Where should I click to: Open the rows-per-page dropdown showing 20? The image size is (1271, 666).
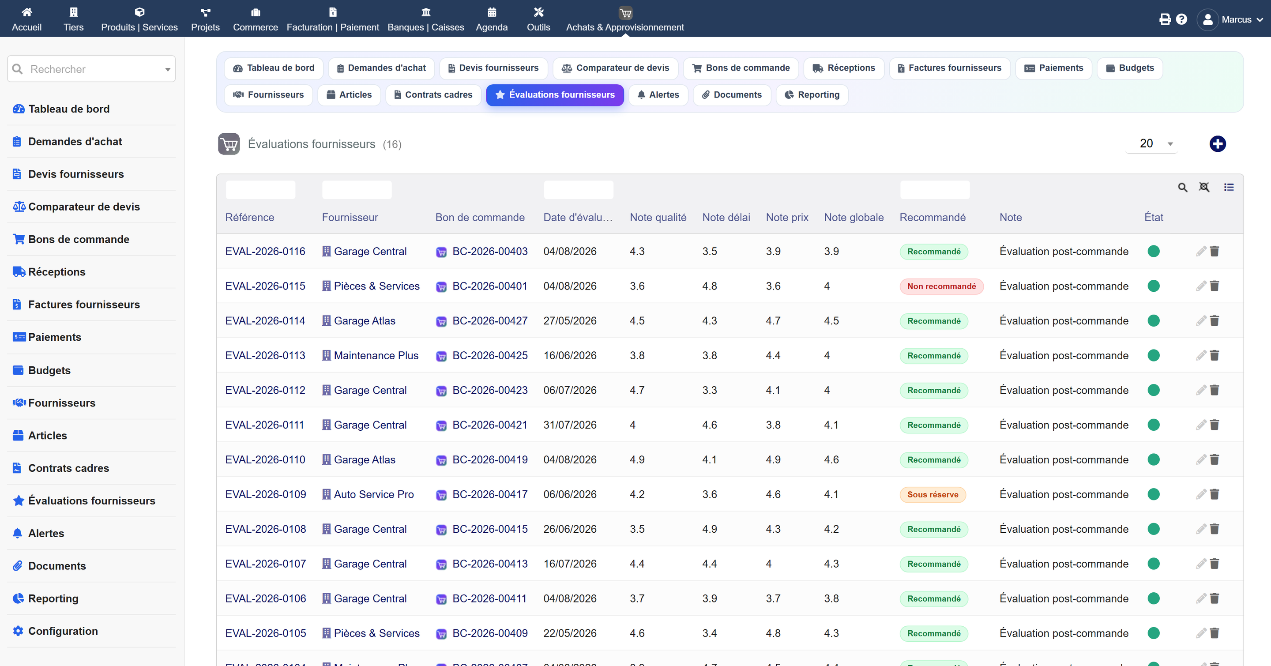point(1151,143)
